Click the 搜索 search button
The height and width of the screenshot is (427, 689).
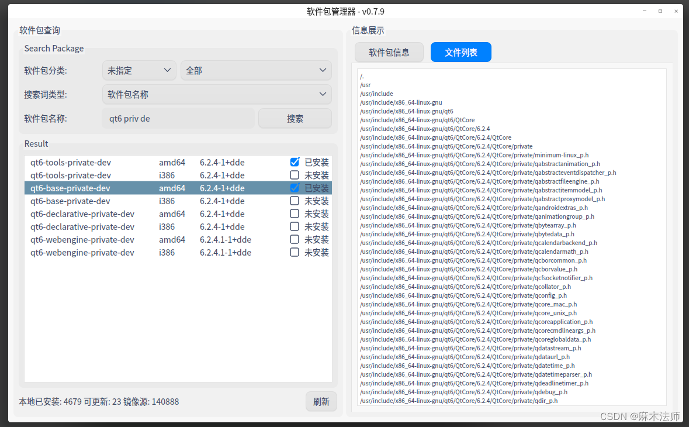tap(295, 119)
